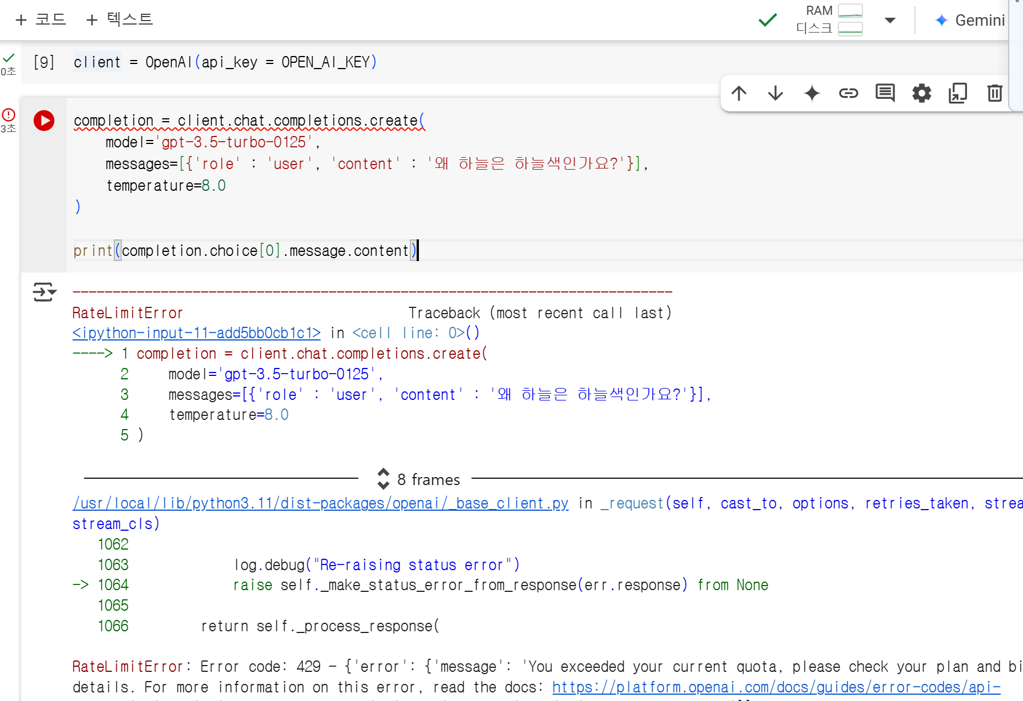
Task: Copy the link to this cell
Action: pyautogui.click(x=849, y=93)
